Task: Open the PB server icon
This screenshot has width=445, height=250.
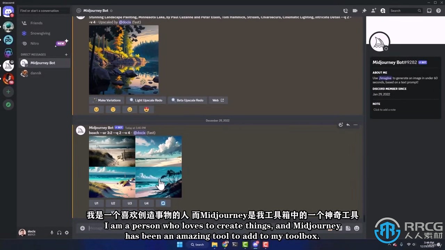Action: pos(8,40)
